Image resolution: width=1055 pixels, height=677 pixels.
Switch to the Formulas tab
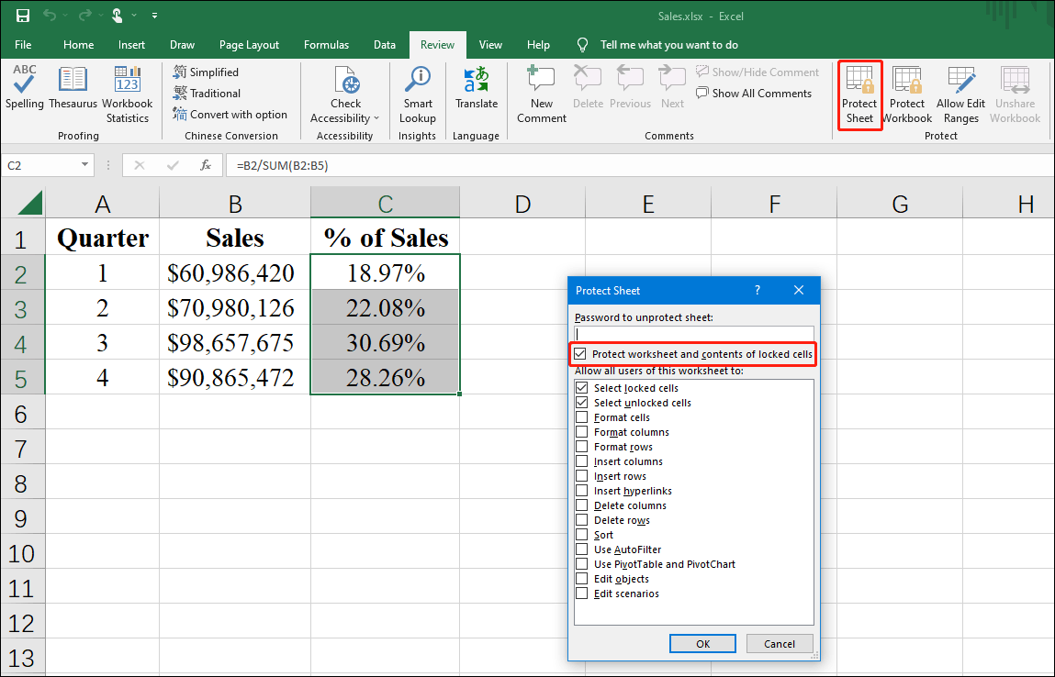(x=326, y=44)
